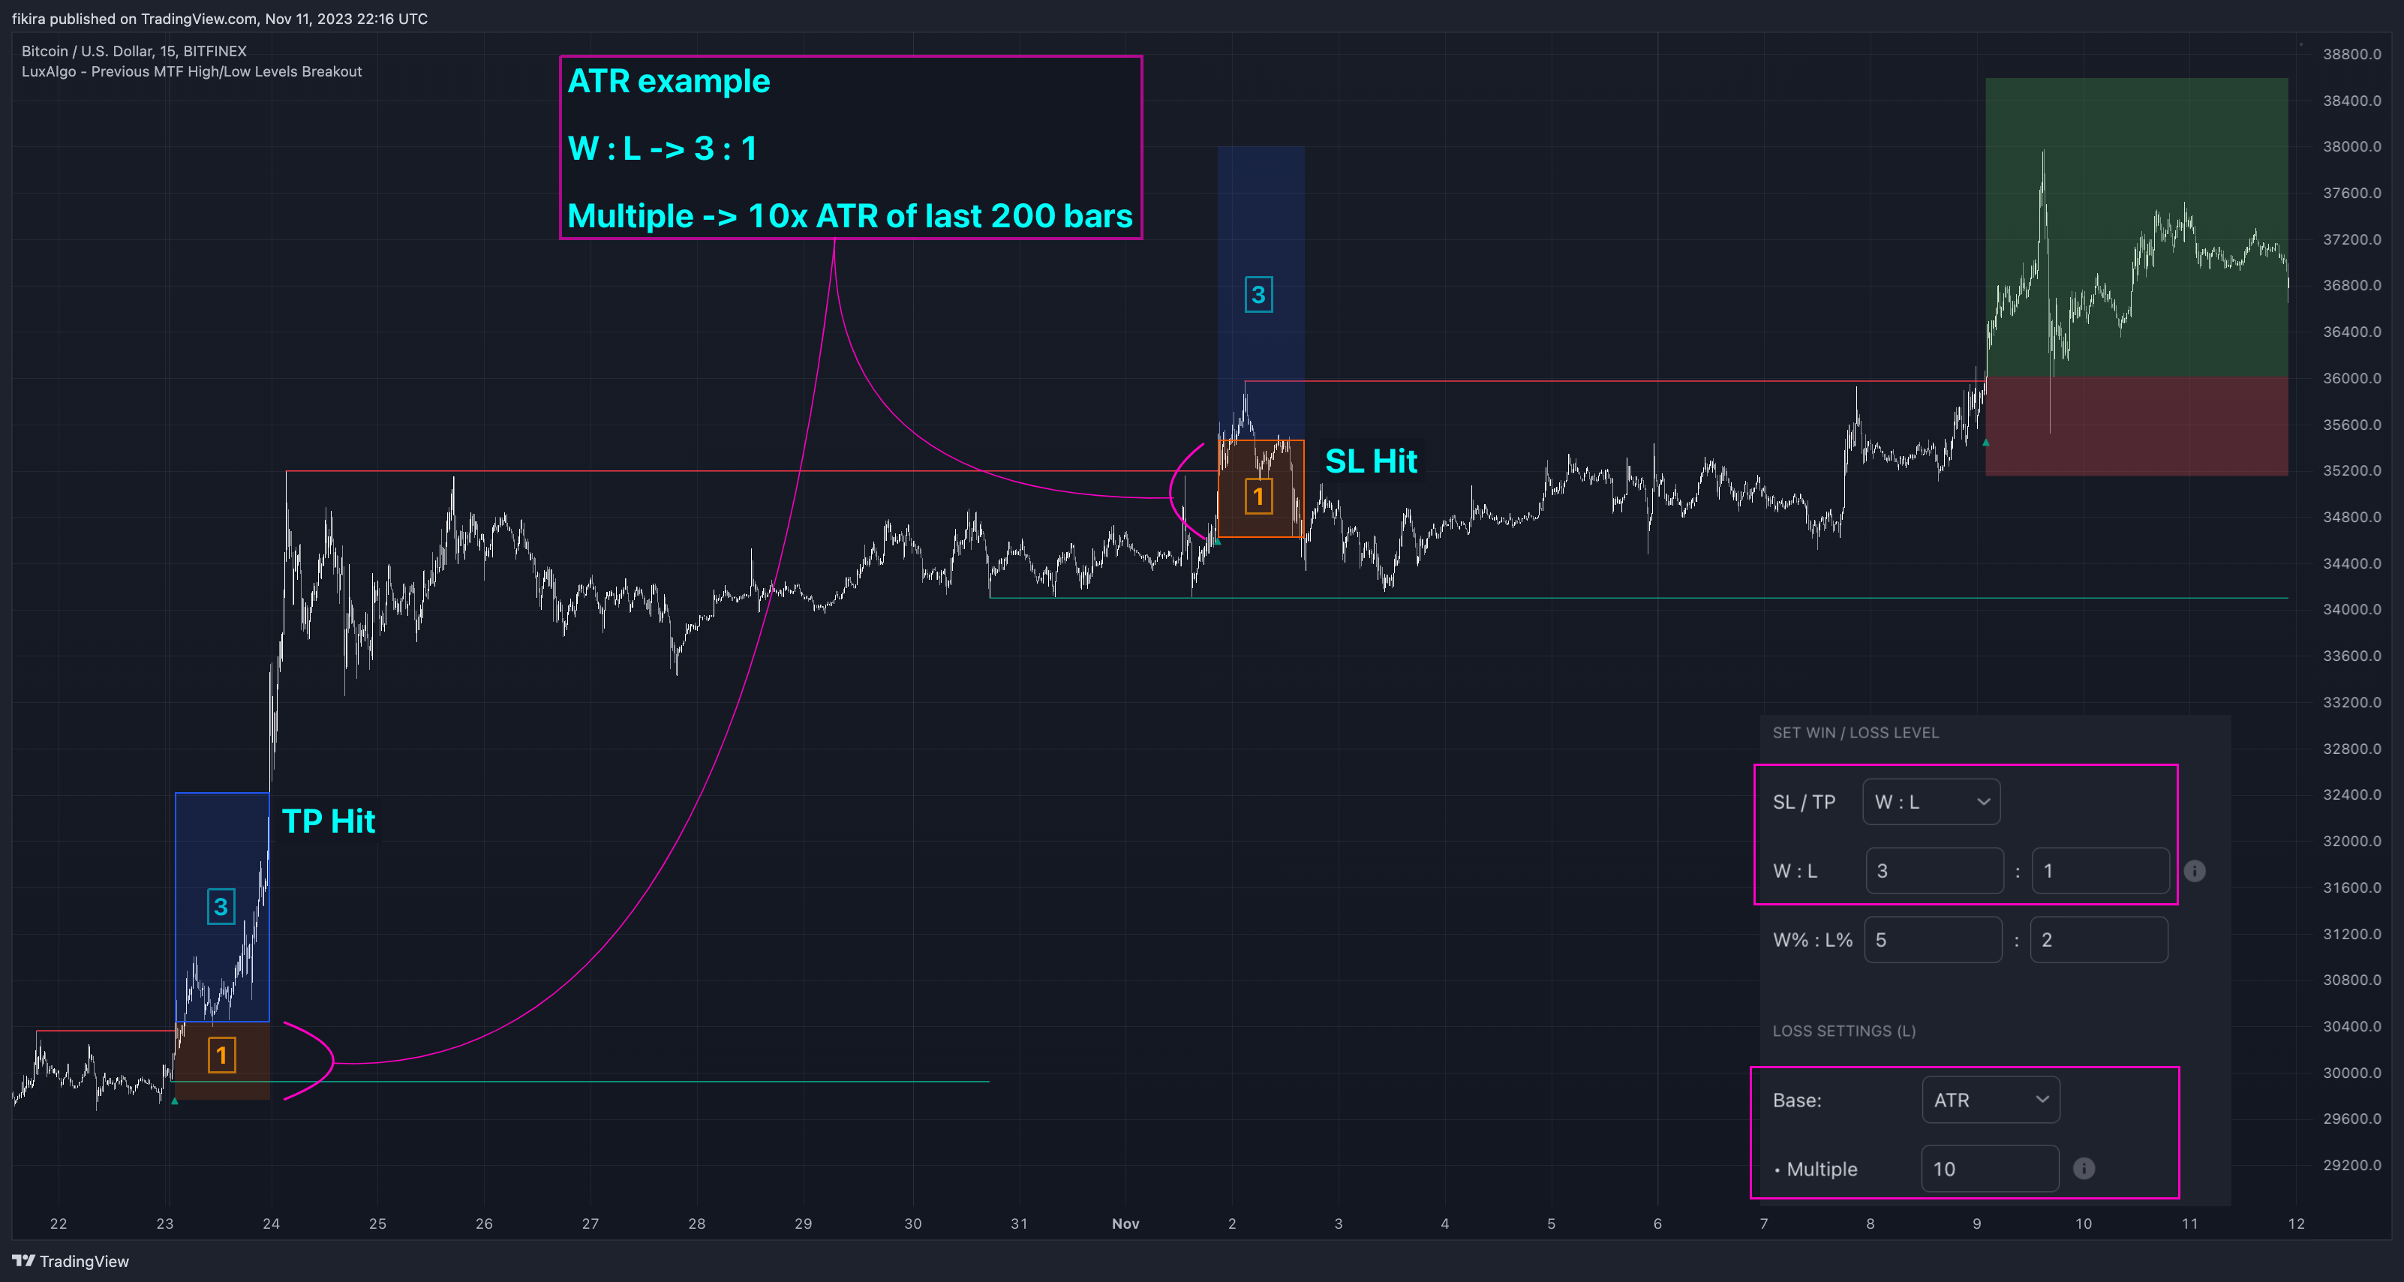Open the Base dropdown set to ATR

coord(1991,1100)
